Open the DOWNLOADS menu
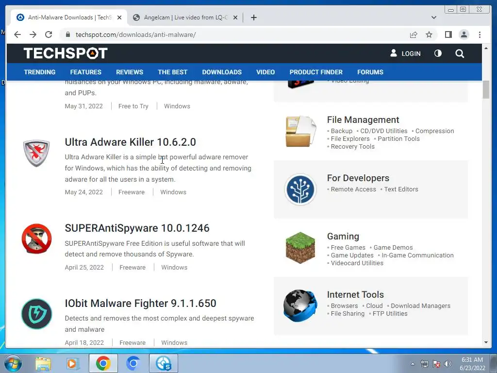Viewport: 497px width, 373px height. point(222,72)
